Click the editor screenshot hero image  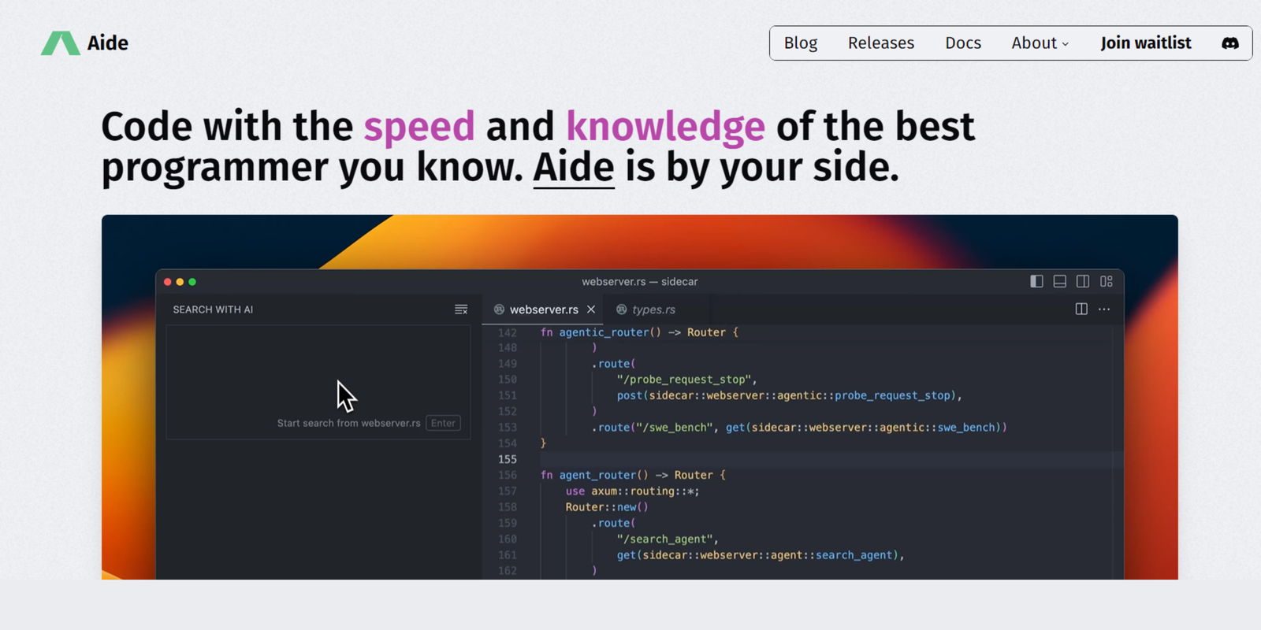tap(640, 397)
